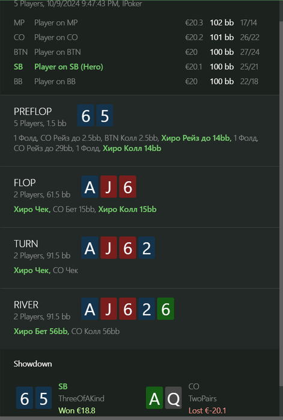Click the 6 card in the PREFLOP section
This screenshot has height=420, width=283.
point(86,115)
